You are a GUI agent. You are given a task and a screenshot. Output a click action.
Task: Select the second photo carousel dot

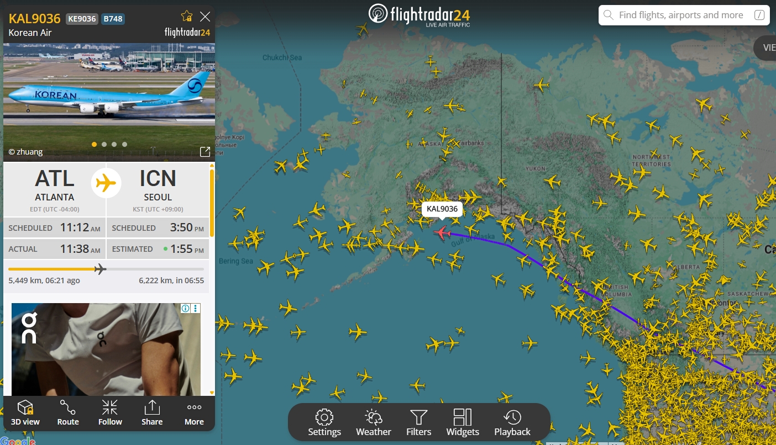tap(104, 144)
